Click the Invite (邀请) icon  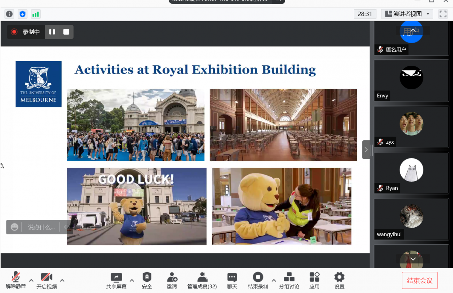(x=172, y=281)
